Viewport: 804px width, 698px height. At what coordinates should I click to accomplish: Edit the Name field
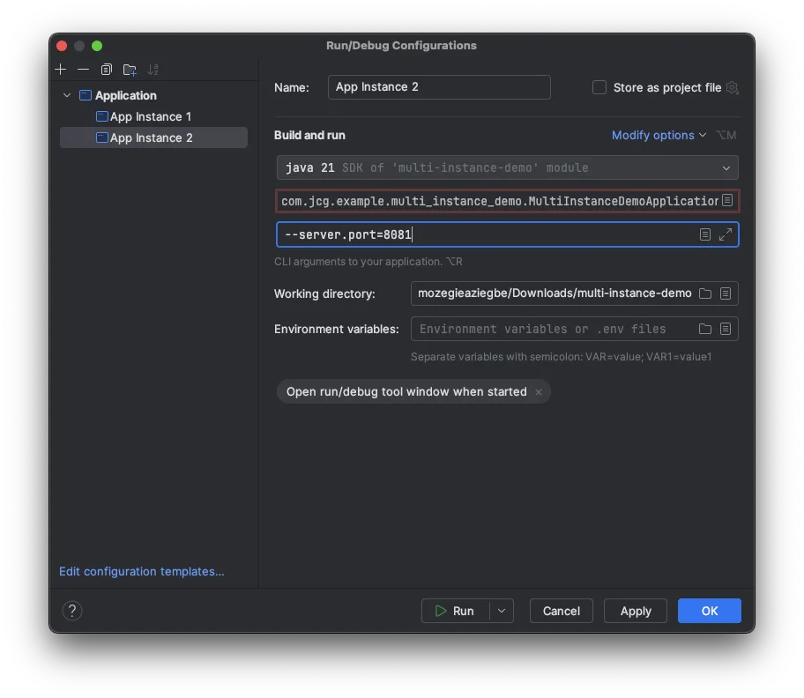(439, 87)
